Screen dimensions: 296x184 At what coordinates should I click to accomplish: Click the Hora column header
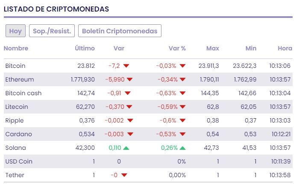(x=284, y=48)
